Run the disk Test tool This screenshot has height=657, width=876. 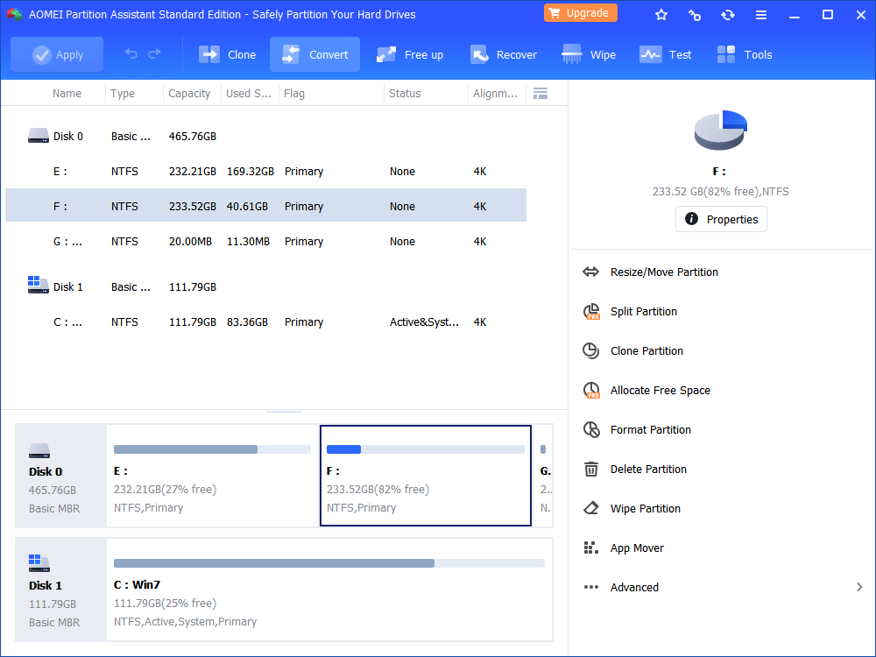(x=665, y=54)
